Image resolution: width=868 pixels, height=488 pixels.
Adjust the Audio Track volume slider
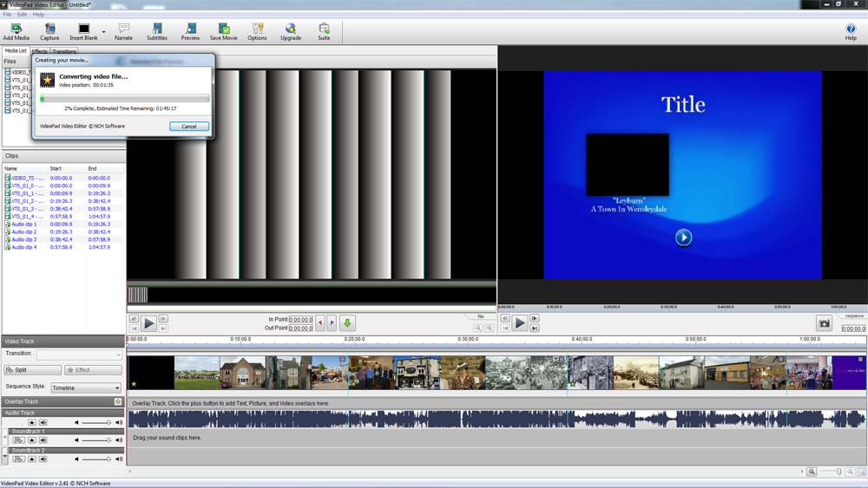pyautogui.click(x=97, y=423)
